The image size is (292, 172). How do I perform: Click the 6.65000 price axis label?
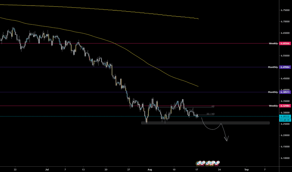point(285,33)
